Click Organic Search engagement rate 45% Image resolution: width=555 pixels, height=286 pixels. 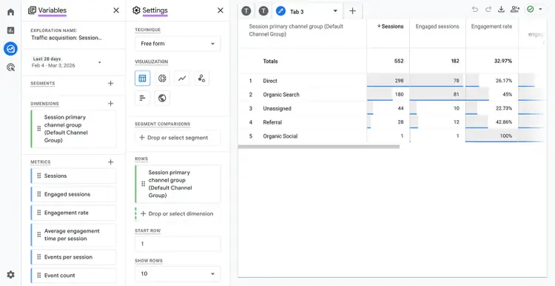coord(507,95)
